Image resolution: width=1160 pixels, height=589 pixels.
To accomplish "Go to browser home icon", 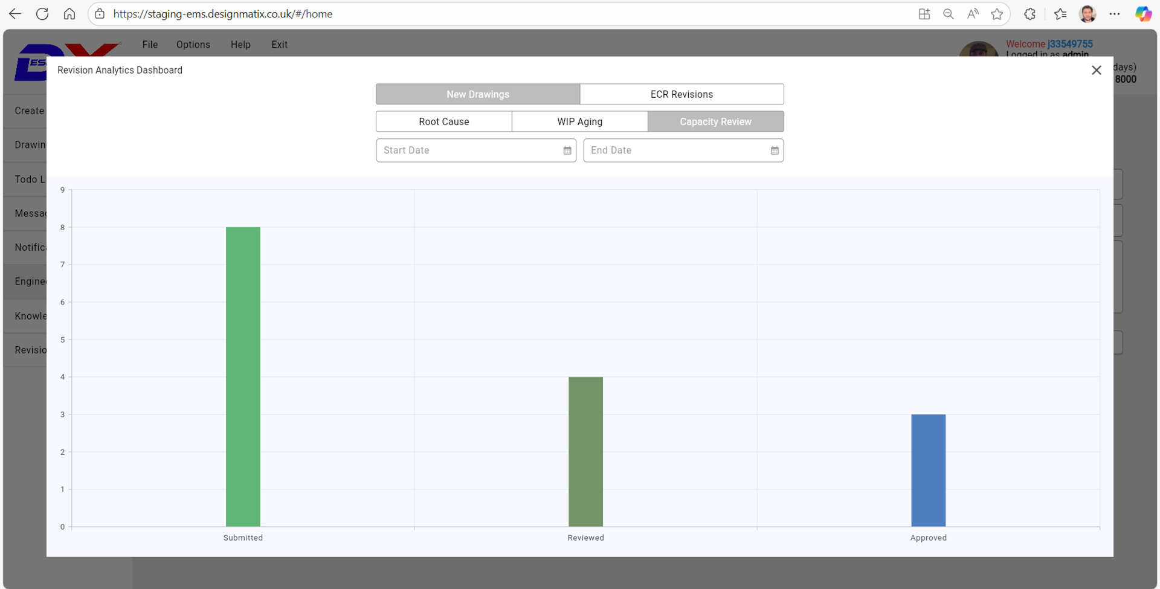I will (69, 14).
